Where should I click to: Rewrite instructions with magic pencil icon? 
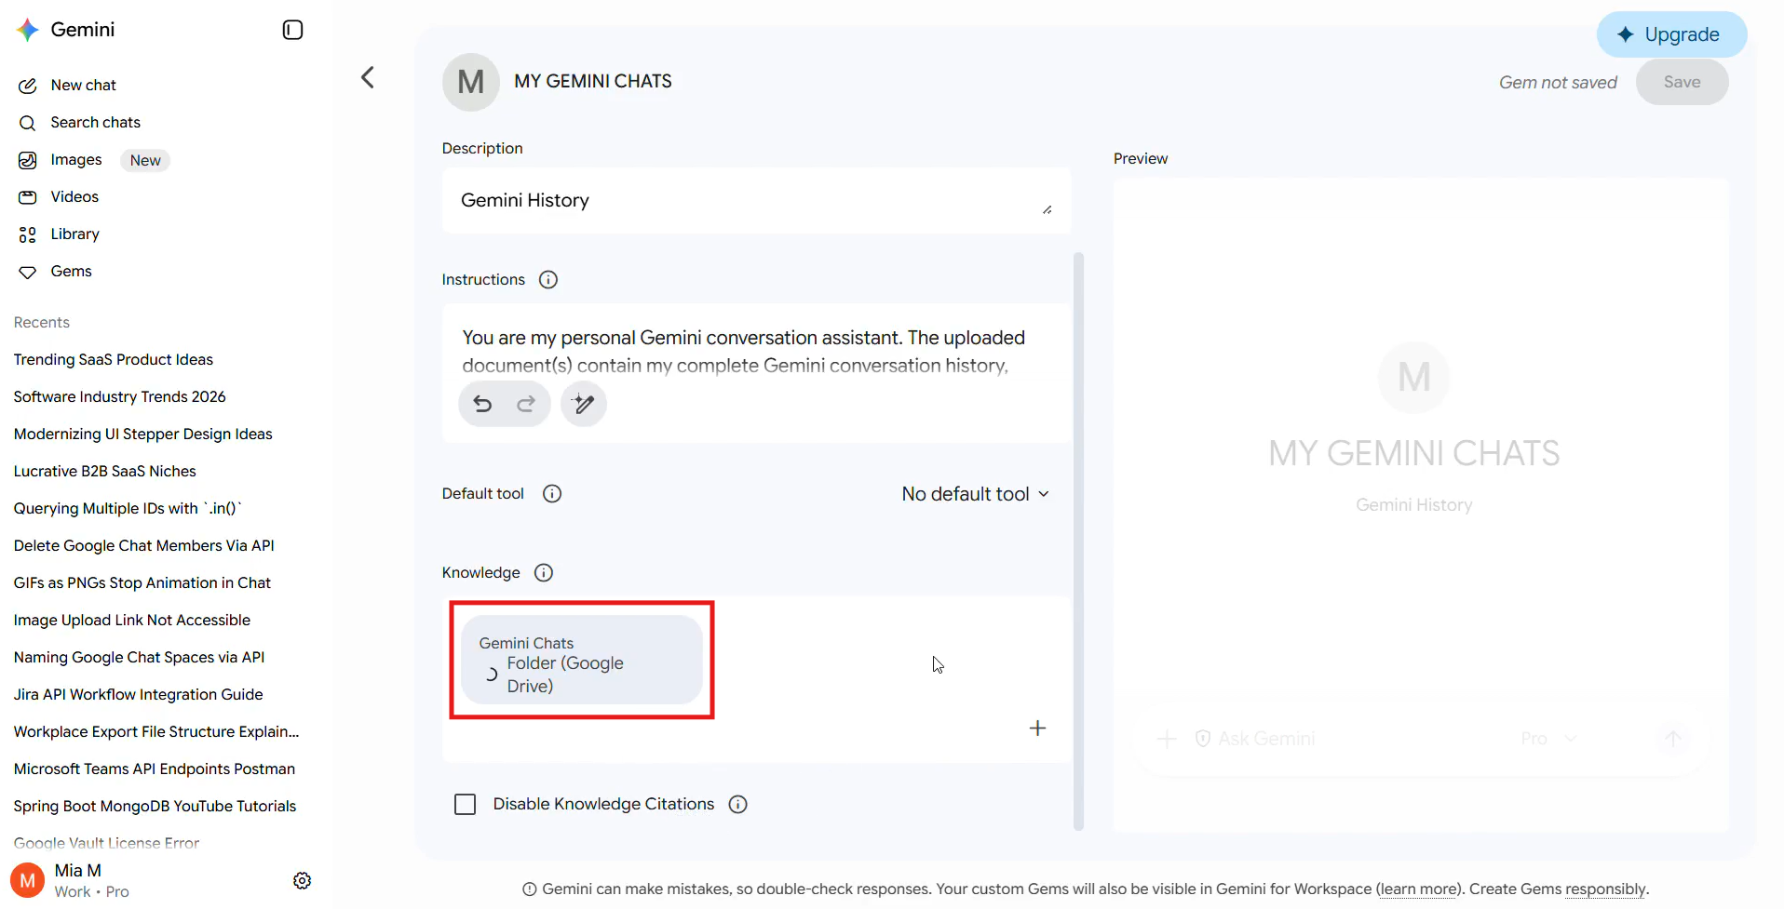584,404
